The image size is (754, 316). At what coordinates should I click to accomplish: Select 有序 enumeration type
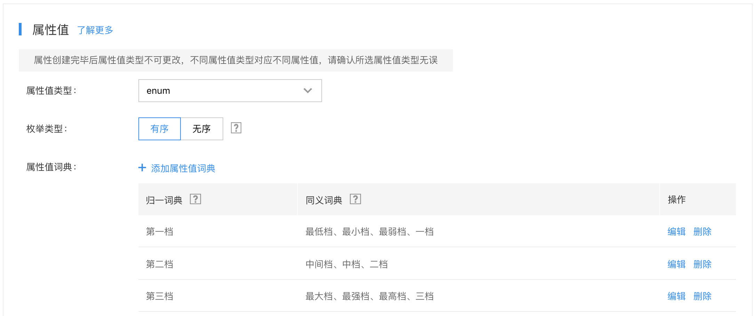tap(160, 129)
